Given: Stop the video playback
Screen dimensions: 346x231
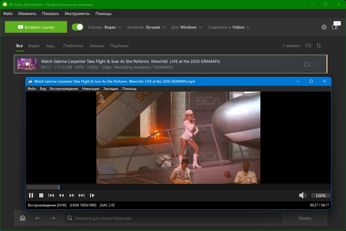Looking at the screenshot, I should 41,195.
